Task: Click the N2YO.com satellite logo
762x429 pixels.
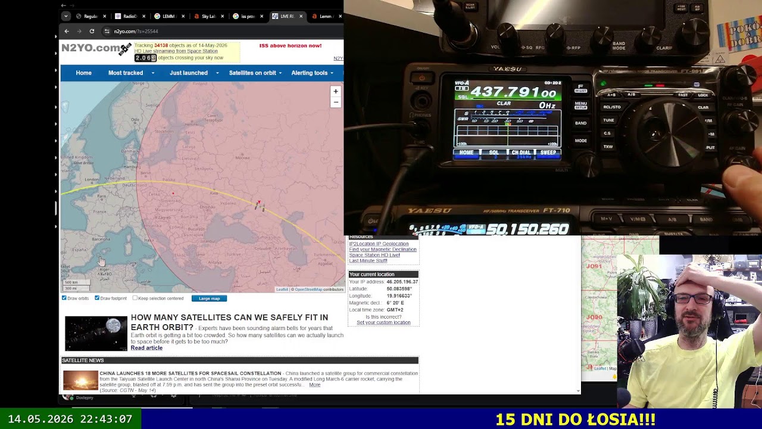Action: (x=96, y=49)
